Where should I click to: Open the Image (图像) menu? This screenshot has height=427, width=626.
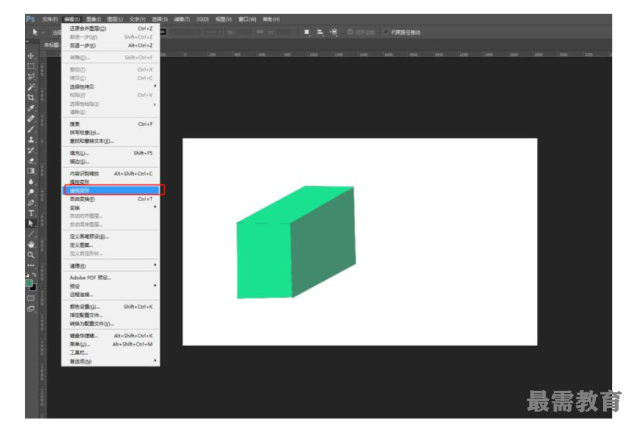point(93,19)
